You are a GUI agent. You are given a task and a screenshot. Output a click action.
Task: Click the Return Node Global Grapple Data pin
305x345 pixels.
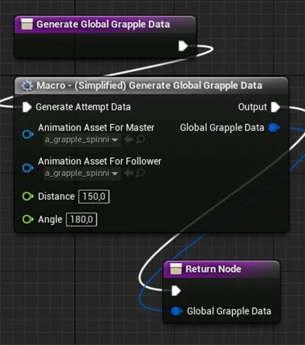click(x=177, y=311)
